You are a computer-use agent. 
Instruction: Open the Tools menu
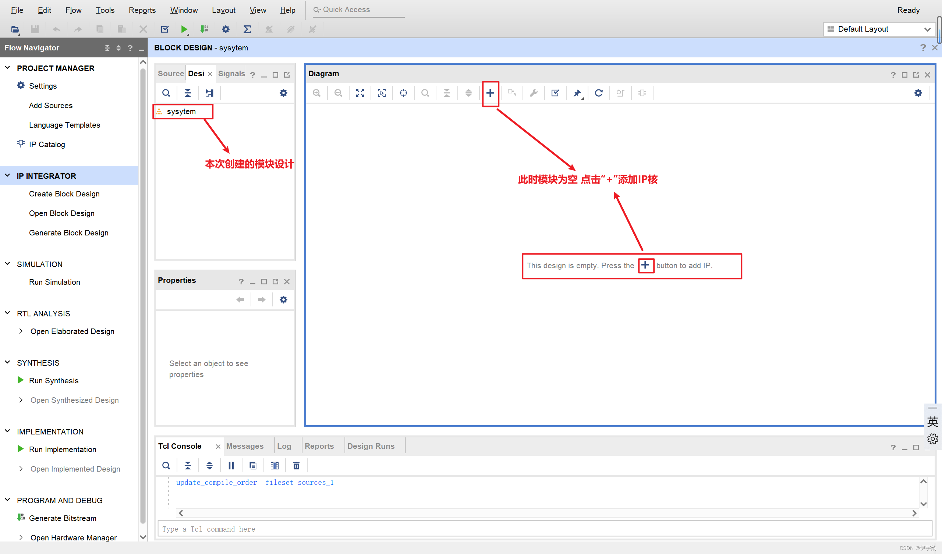105,10
